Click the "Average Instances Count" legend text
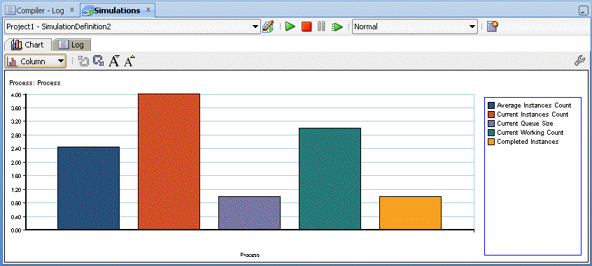592x266 pixels. 534,105
